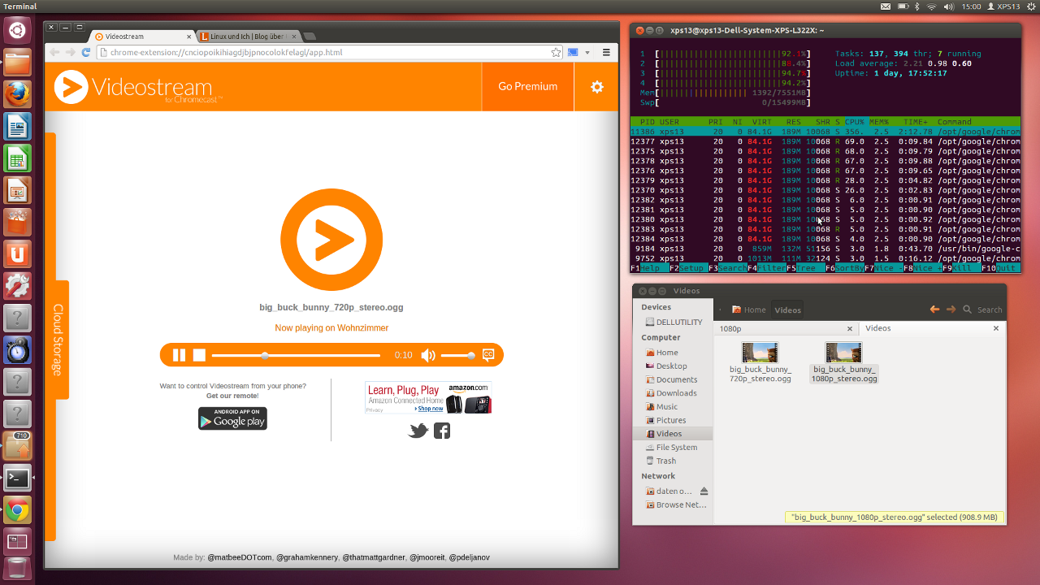Open Videostream settings gear

click(x=597, y=86)
